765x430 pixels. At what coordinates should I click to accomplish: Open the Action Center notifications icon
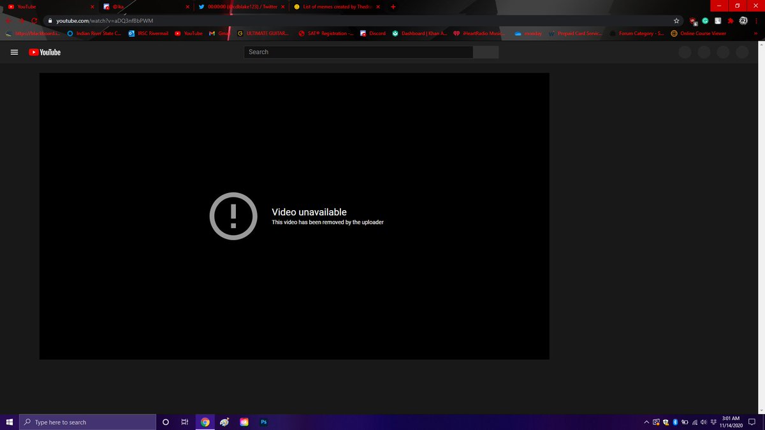coord(752,422)
